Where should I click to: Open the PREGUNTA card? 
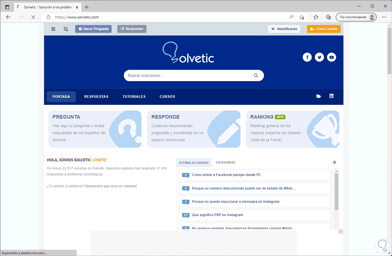pos(95,129)
